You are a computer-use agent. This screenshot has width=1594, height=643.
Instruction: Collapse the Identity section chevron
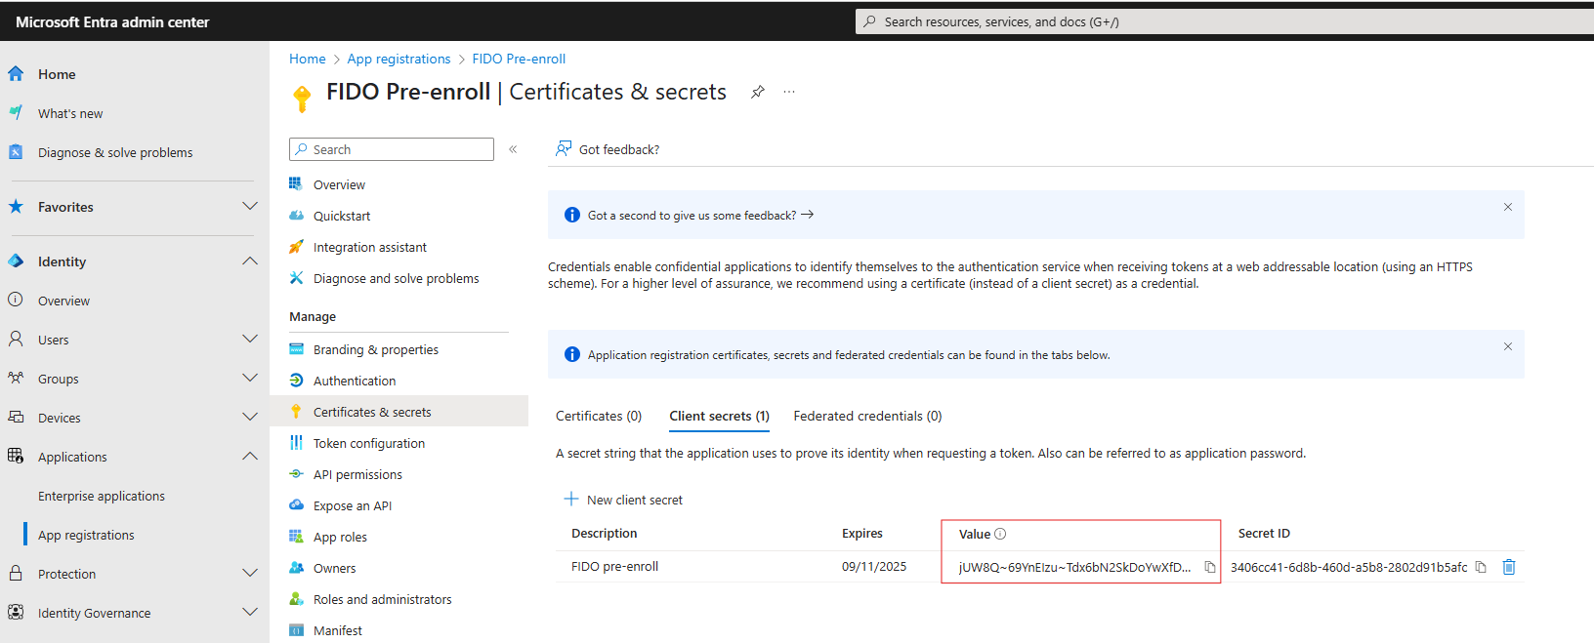tap(250, 261)
